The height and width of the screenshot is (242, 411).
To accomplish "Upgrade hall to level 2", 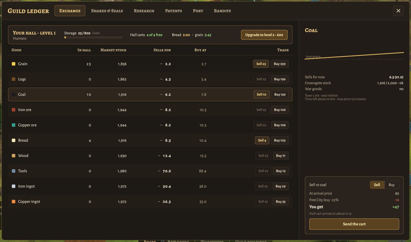I will point(264,35).
